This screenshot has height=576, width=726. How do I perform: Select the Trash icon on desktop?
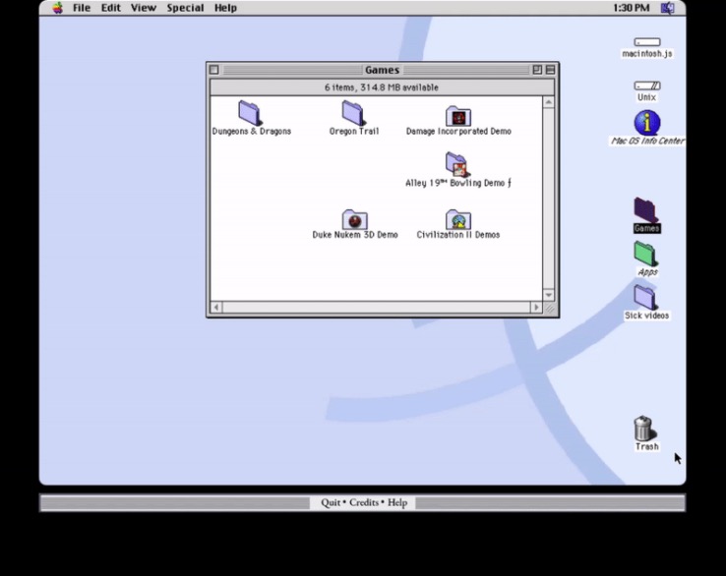(x=644, y=428)
